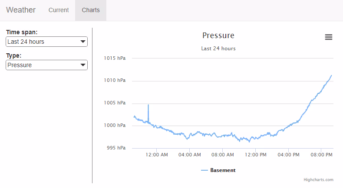The width and height of the screenshot is (343, 188).
Task: Click the blue Basement legend line symbol
Action: 205,170
